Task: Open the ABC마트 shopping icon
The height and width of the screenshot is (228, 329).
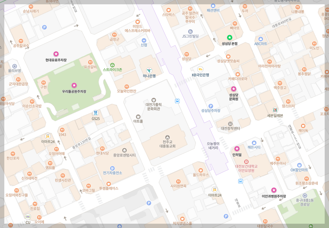Action: tap(261, 39)
